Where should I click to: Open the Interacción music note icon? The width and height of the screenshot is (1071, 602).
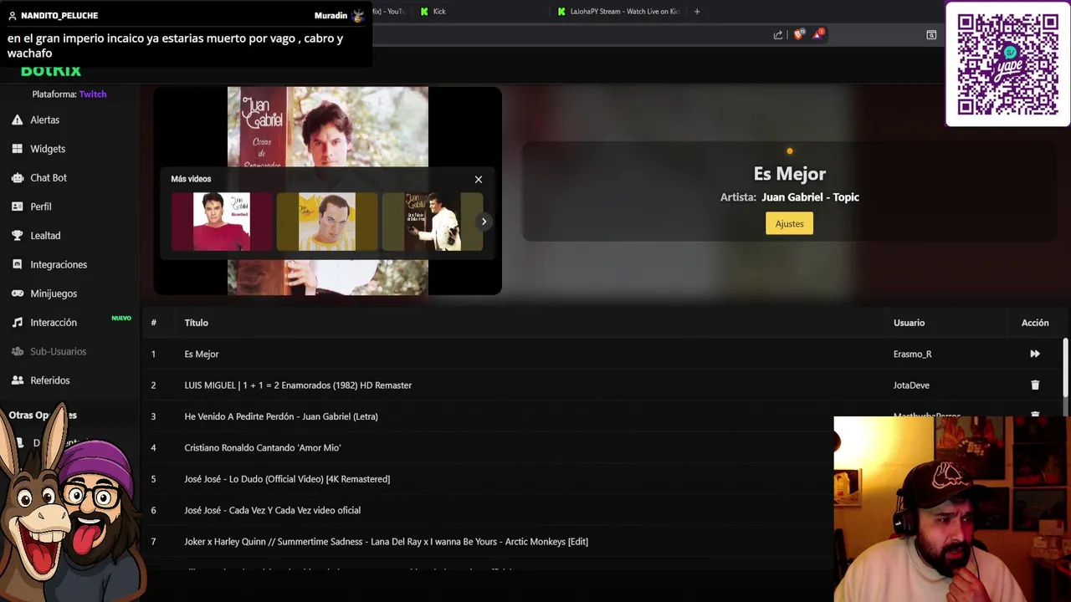tap(17, 323)
